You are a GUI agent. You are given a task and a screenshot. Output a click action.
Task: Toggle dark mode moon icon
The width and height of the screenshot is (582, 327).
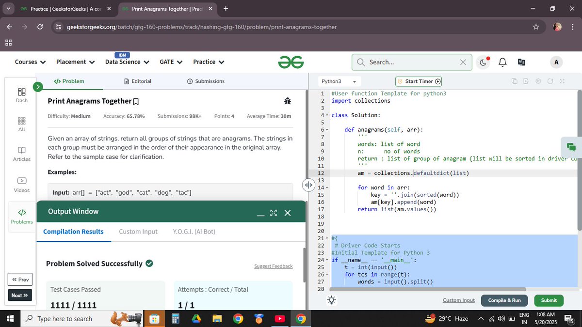(483, 62)
